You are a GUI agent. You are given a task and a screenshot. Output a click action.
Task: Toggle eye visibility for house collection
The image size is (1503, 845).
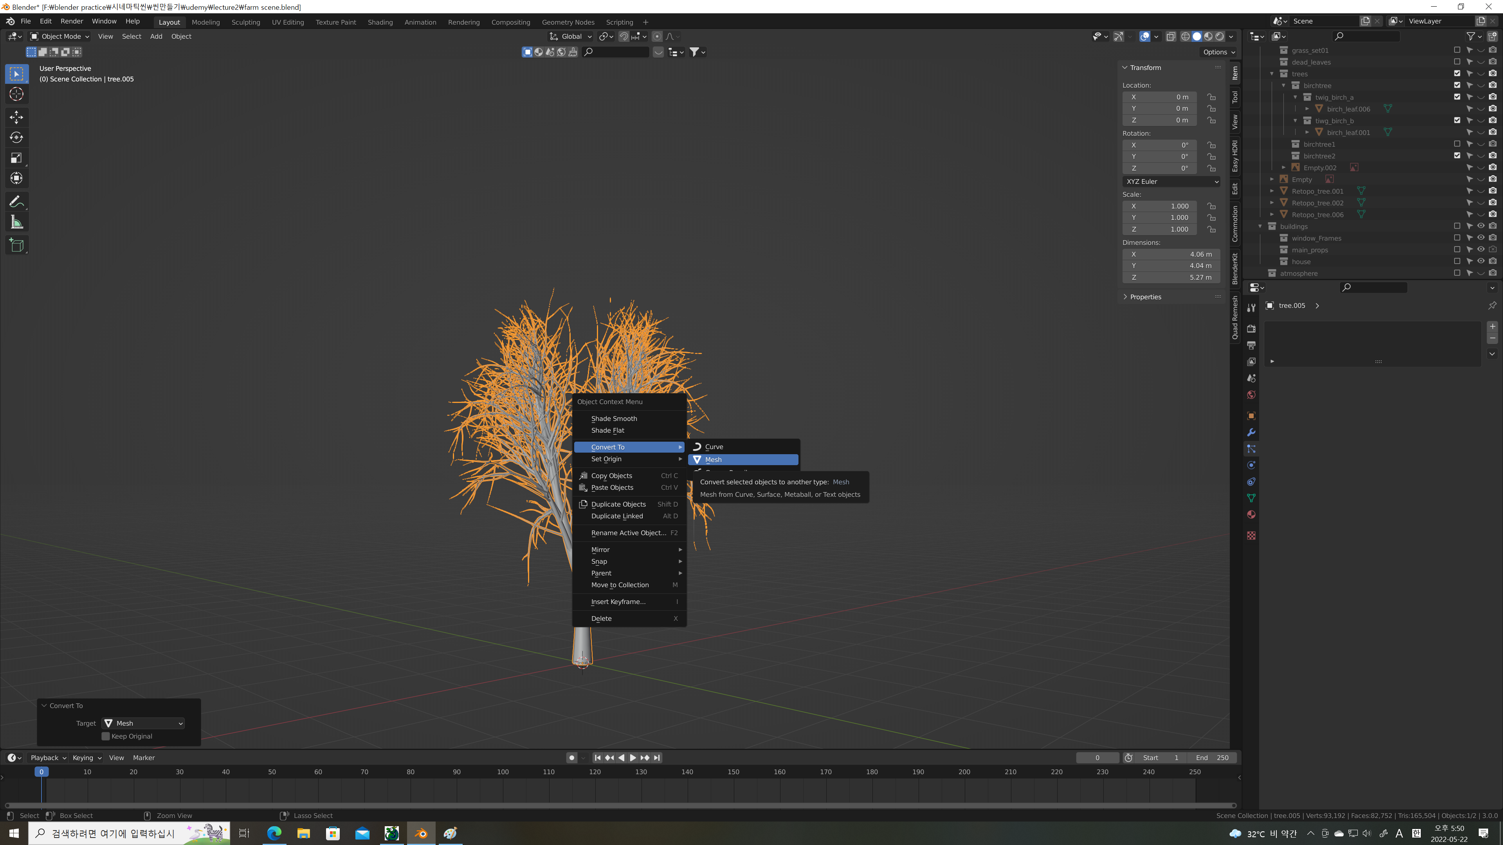(1481, 261)
